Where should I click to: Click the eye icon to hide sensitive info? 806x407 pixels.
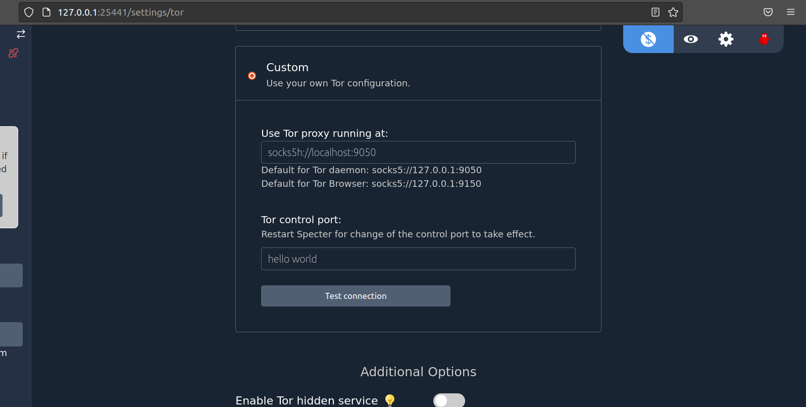pos(690,39)
